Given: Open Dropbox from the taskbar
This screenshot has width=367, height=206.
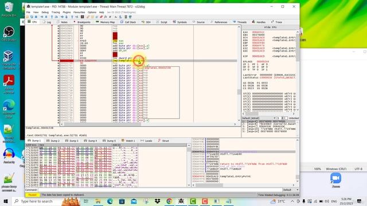Looking at the screenshot, I should [157, 201].
